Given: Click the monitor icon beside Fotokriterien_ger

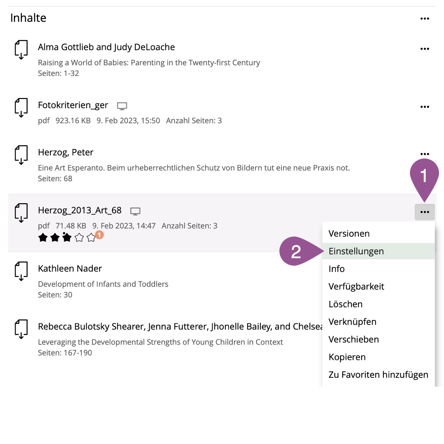Looking at the screenshot, I should pos(122,106).
